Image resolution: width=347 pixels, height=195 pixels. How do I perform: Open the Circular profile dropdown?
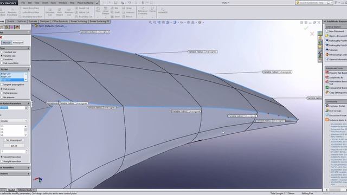coord(14,121)
